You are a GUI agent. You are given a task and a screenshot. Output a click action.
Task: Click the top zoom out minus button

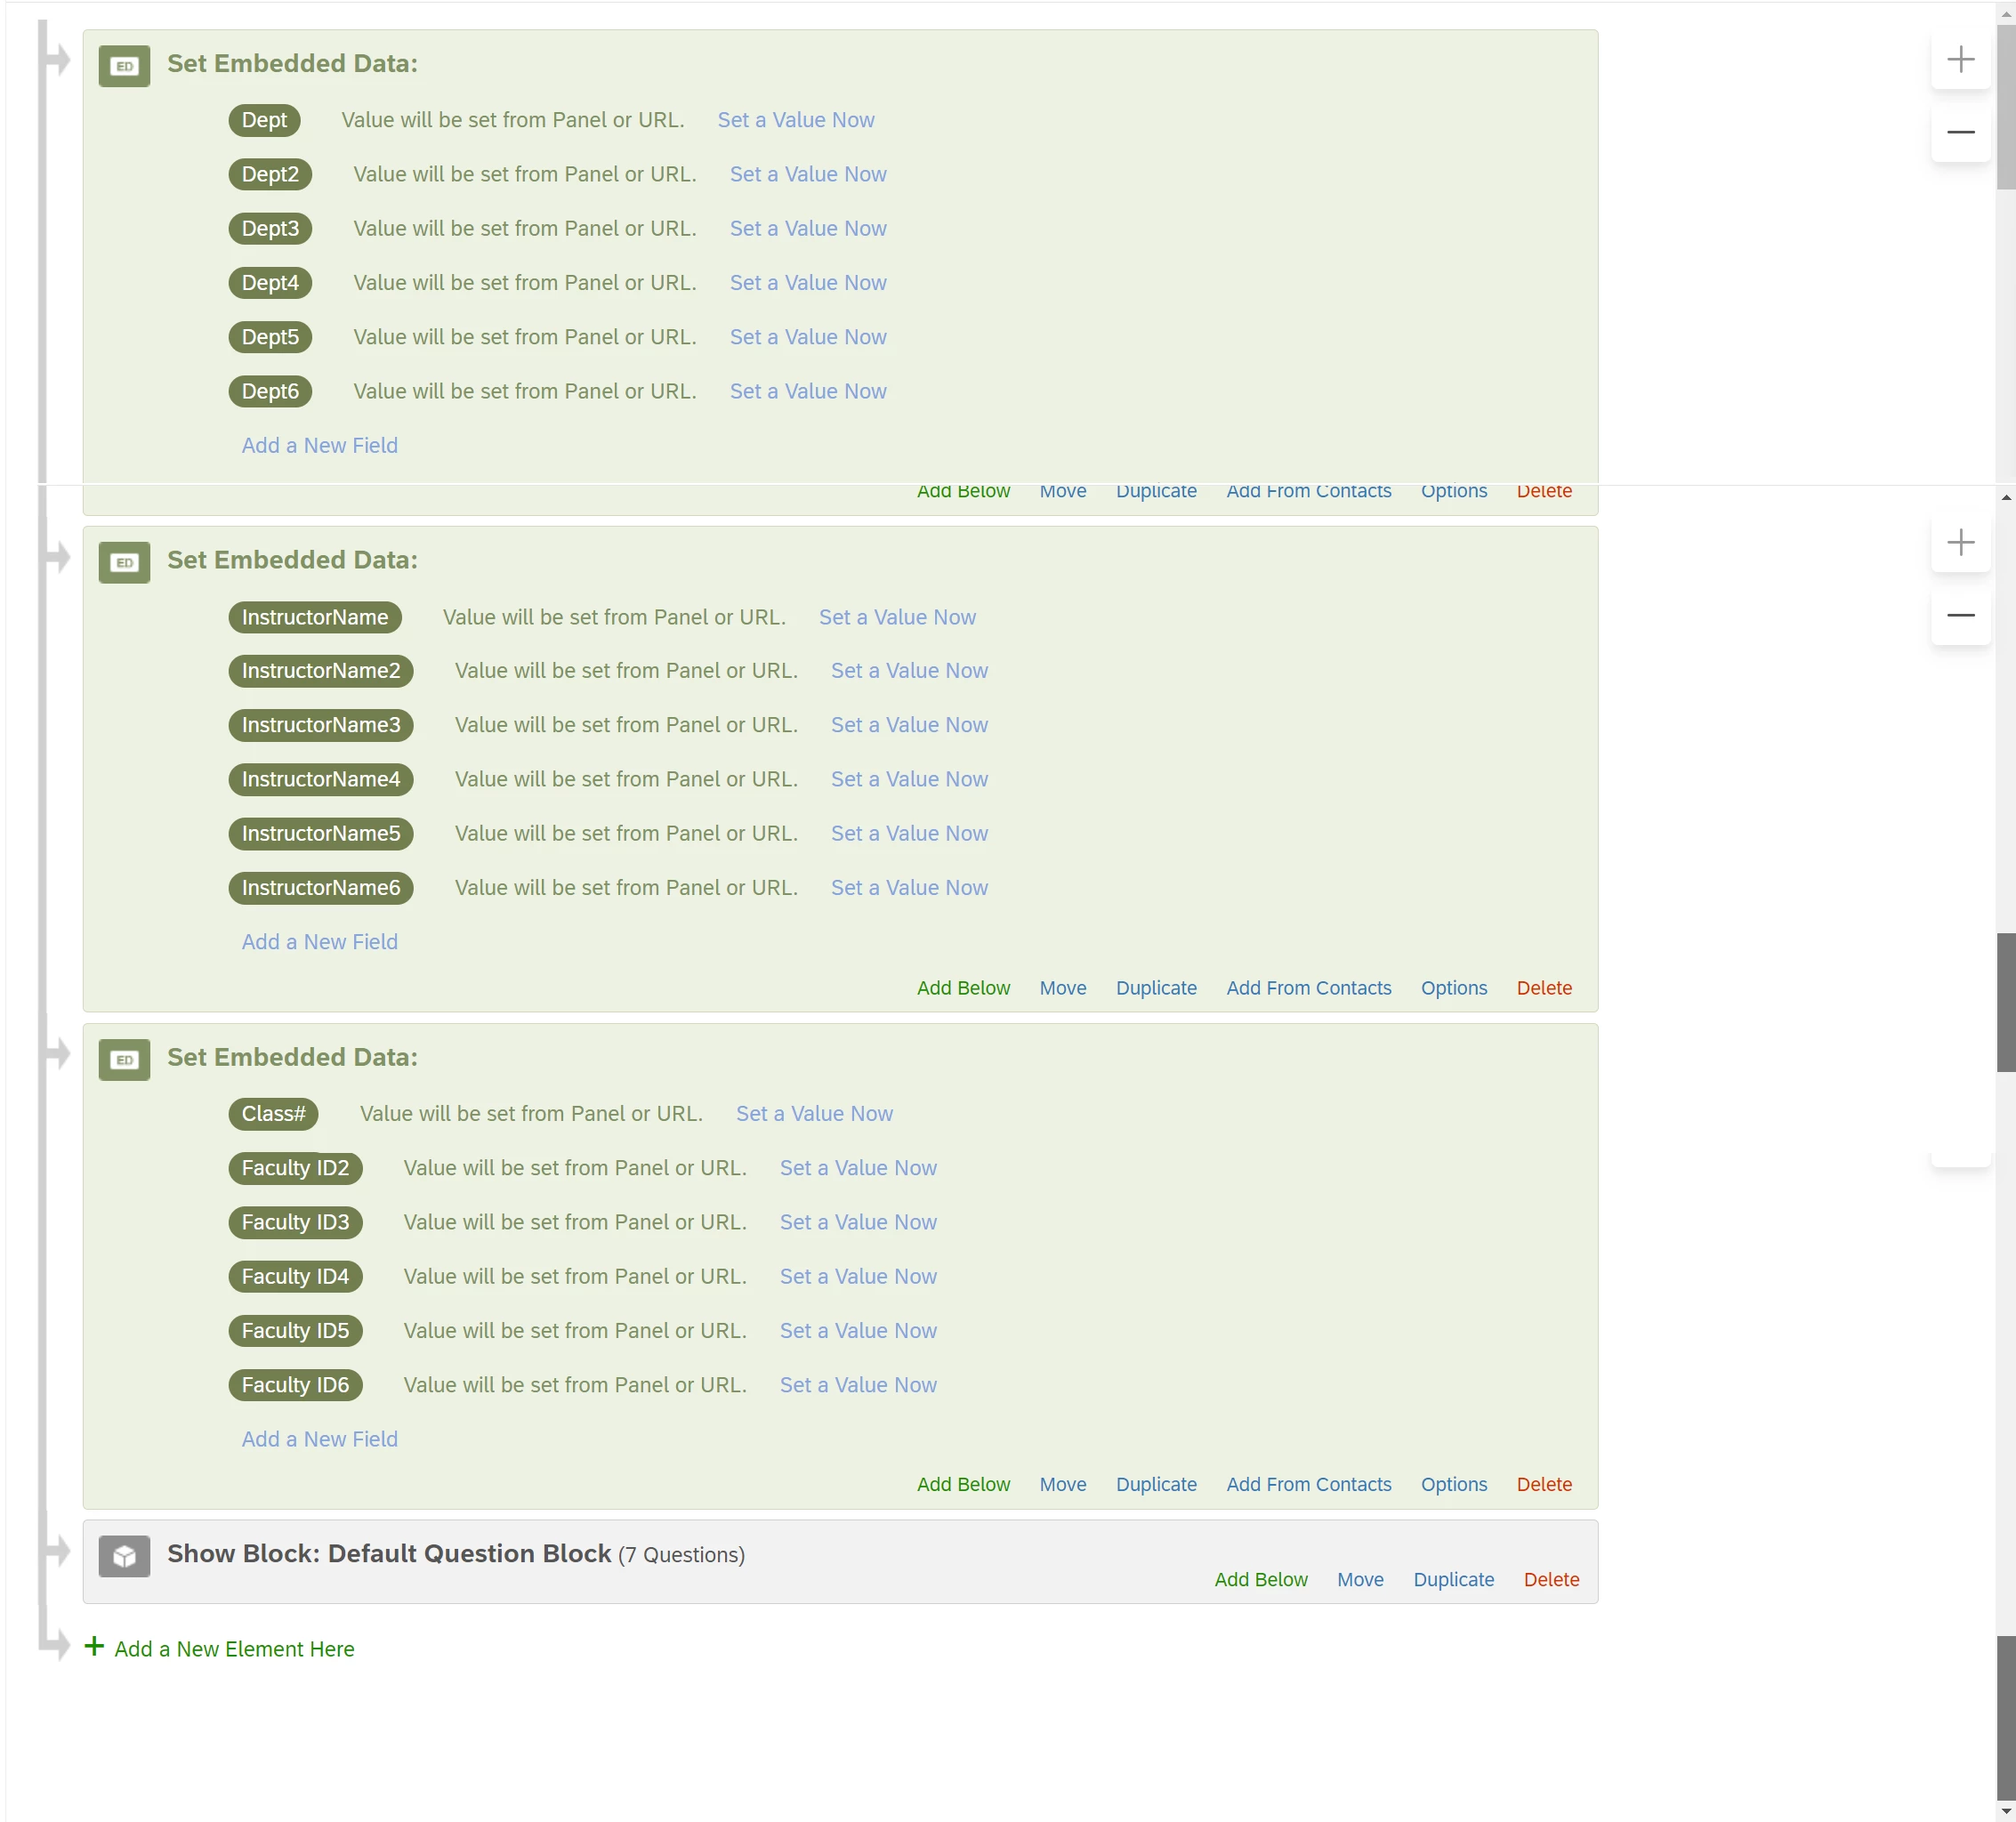1960,132
